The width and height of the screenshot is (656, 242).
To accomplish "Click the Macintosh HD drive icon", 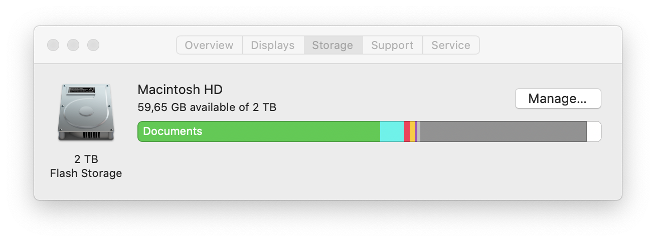I will [x=86, y=112].
